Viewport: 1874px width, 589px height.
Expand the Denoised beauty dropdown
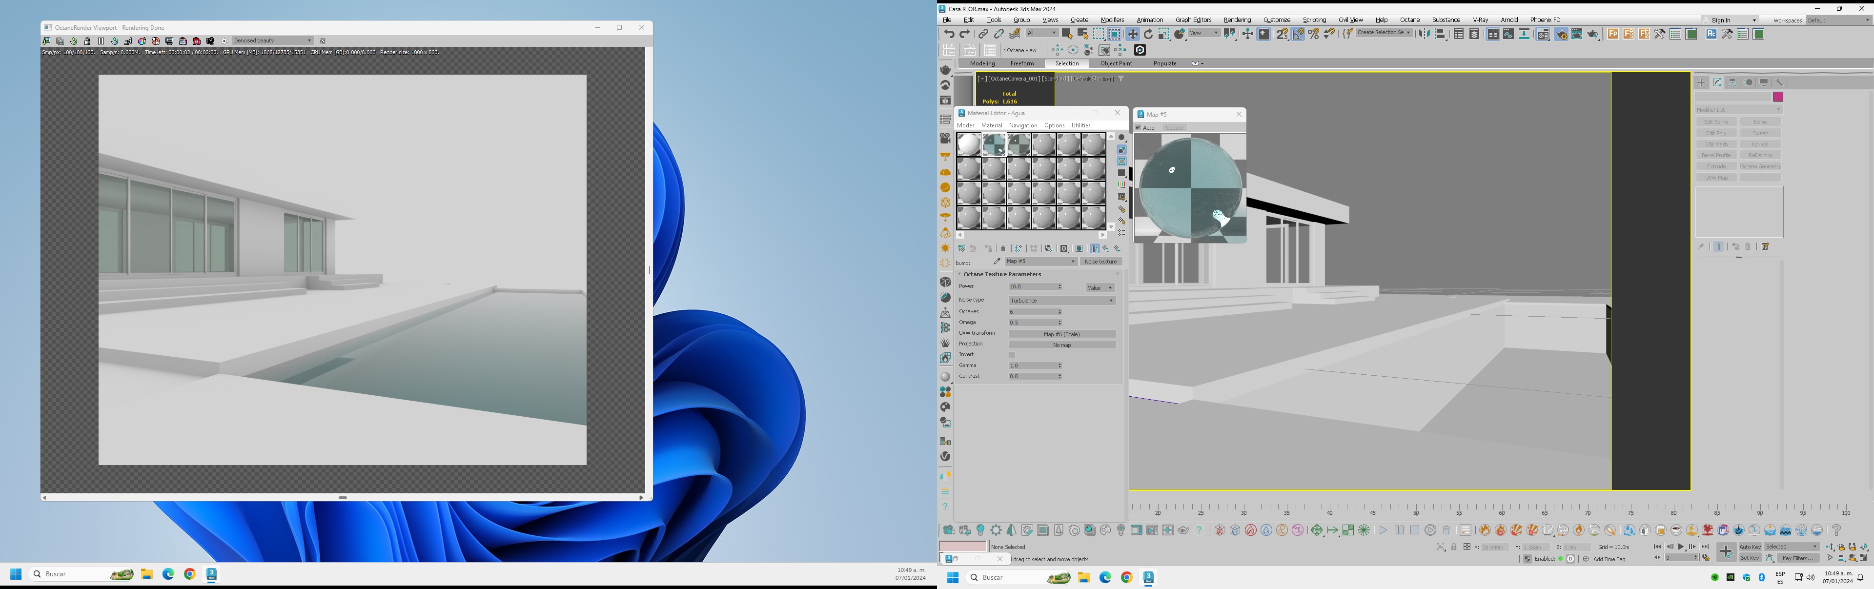pos(273,41)
